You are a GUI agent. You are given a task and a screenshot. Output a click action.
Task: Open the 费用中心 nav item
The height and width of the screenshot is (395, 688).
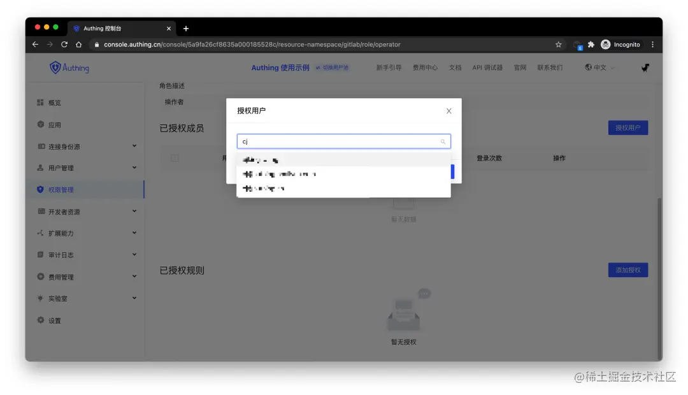click(x=425, y=68)
